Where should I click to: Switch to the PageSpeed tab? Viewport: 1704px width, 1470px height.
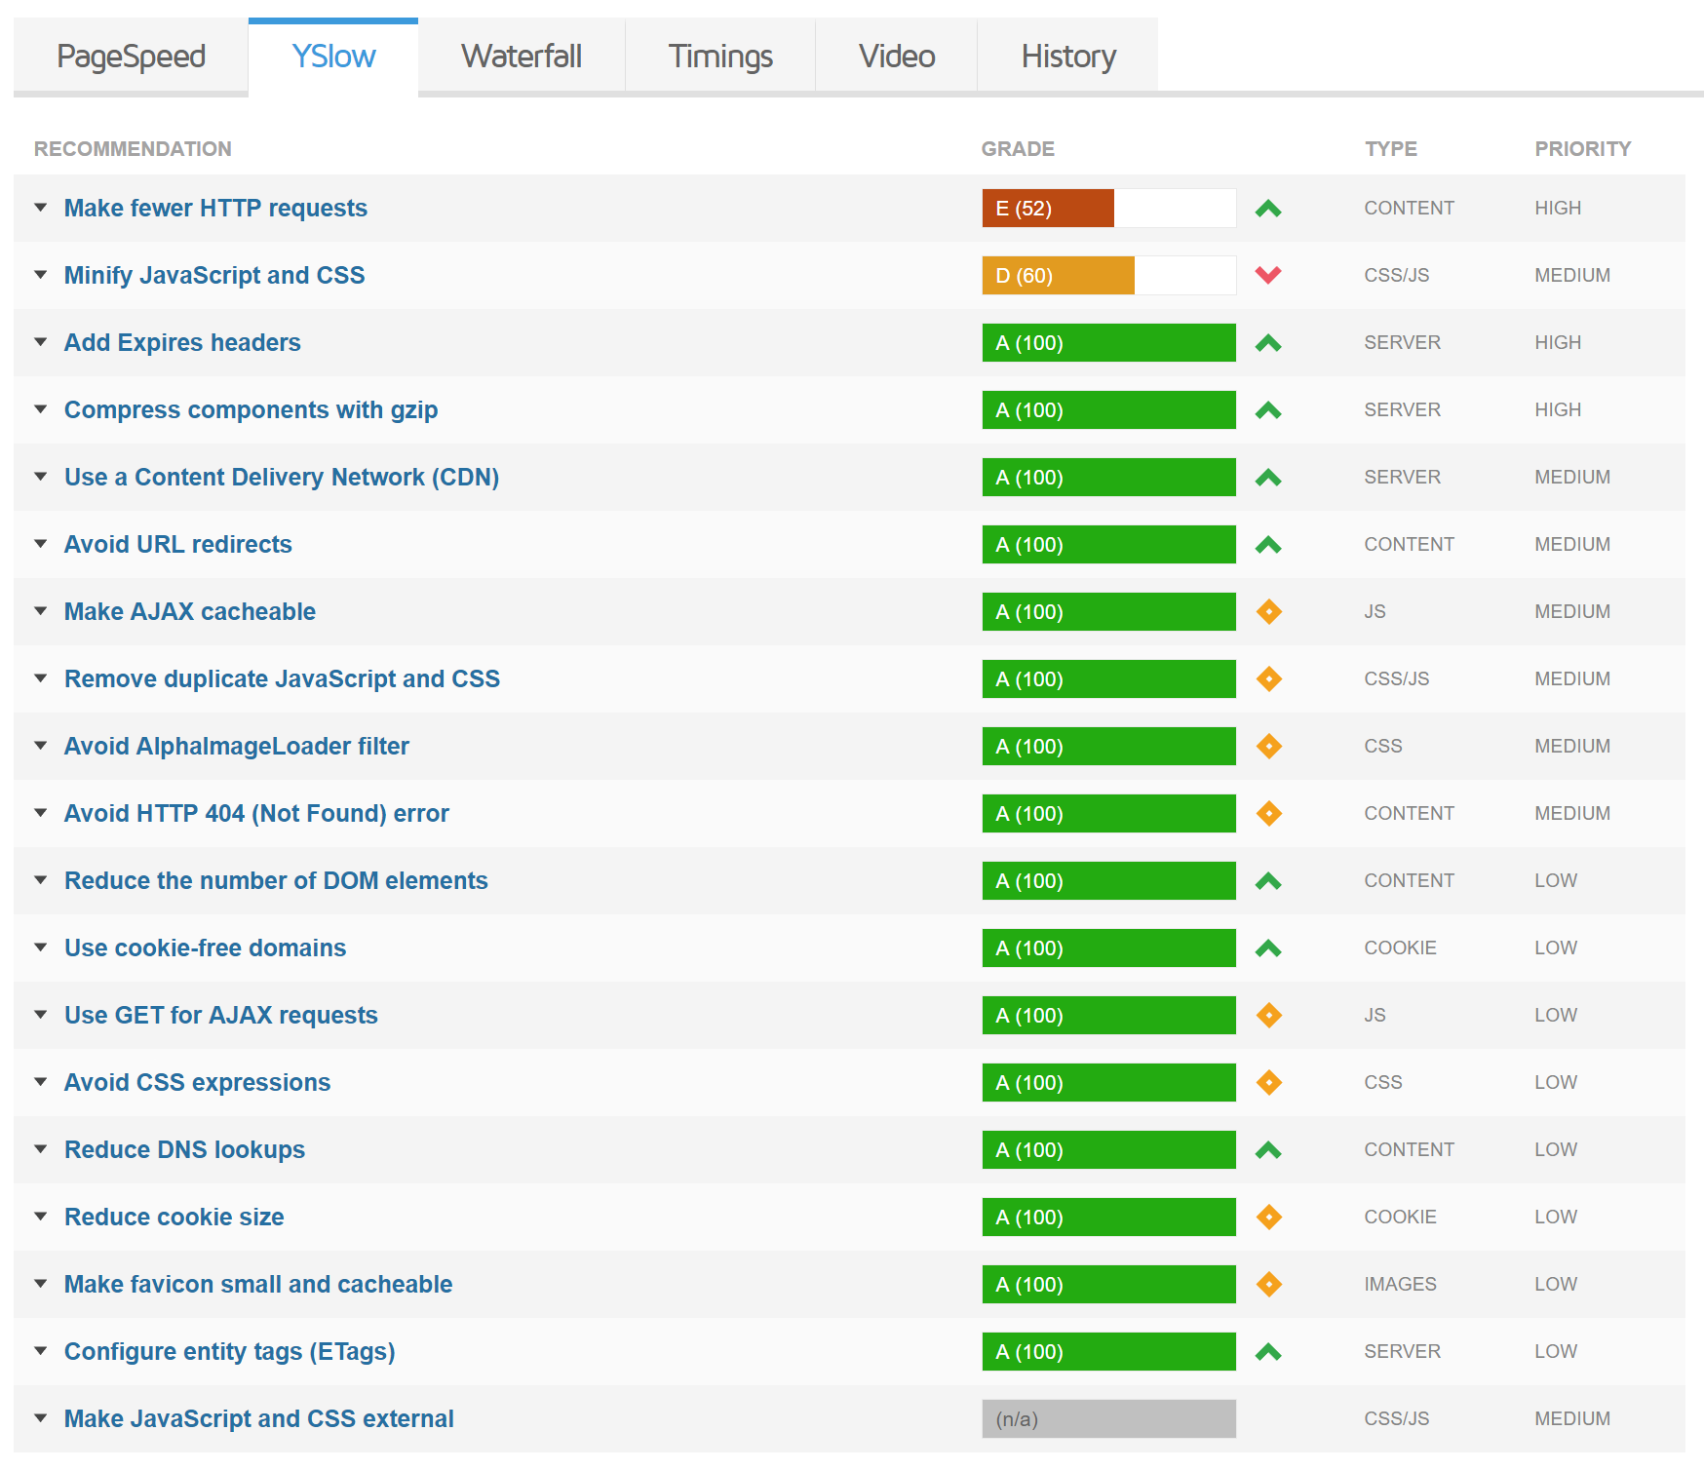[131, 57]
